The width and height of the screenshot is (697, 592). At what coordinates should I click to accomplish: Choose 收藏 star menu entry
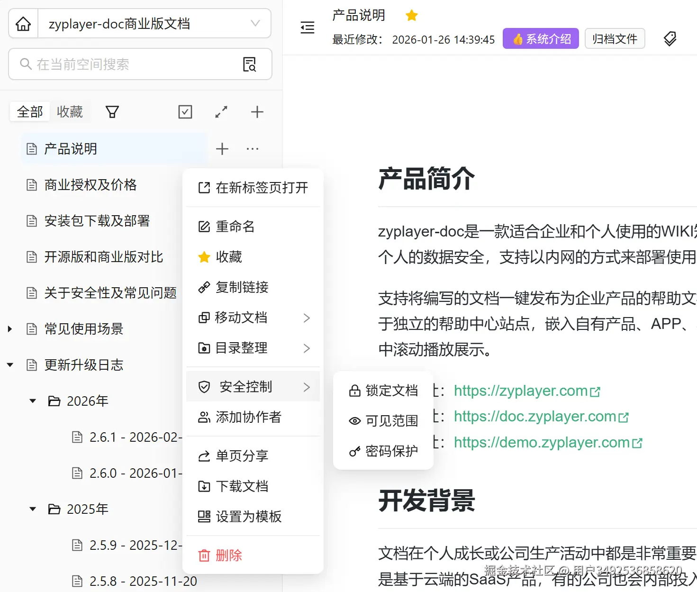click(x=253, y=257)
